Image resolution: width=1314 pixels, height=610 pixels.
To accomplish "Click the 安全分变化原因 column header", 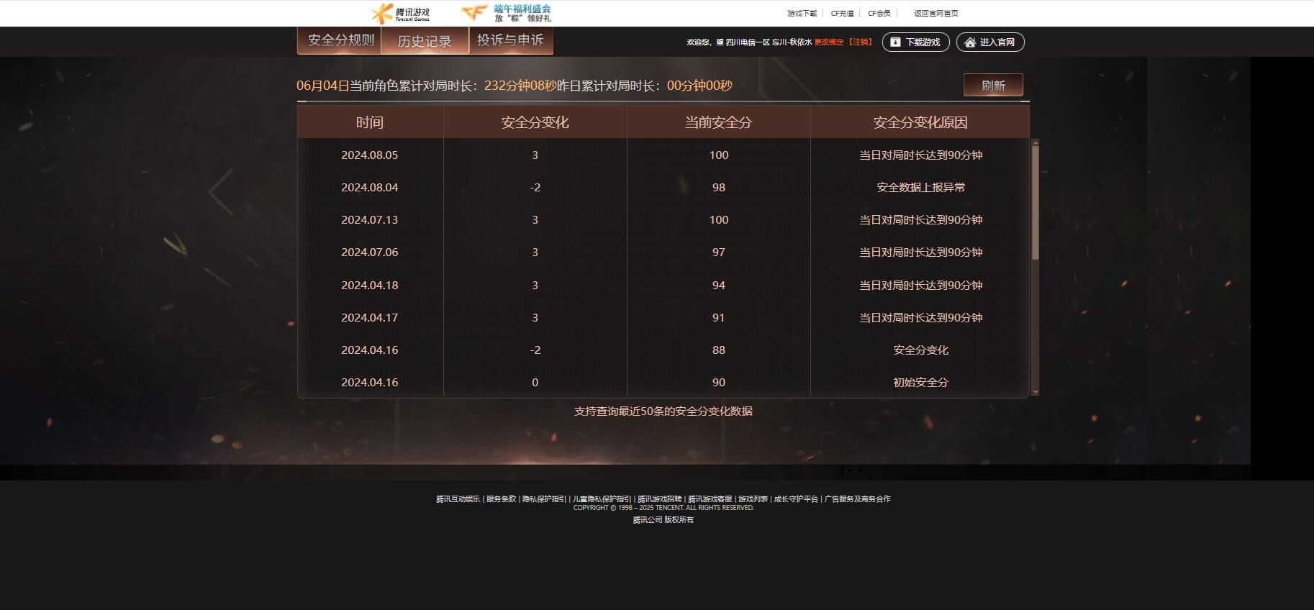I will (x=920, y=122).
